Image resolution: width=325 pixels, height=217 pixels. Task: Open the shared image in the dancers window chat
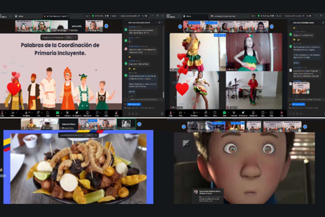(x=301, y=88)
